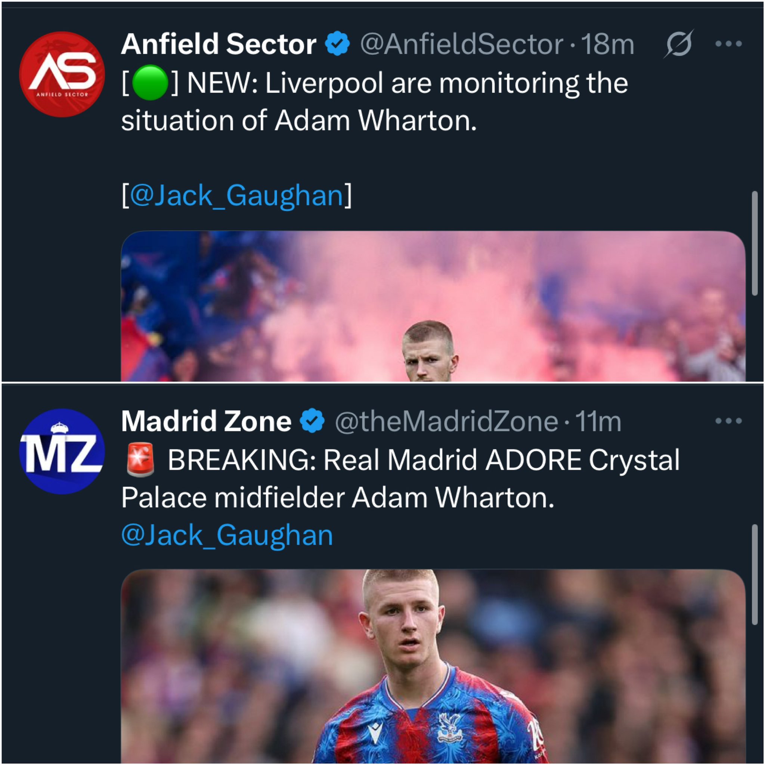Follow the @Jack_Gaughan mention in Real Madrid tweet
This screenshot has width=765, height=765.
click(227, 535)
